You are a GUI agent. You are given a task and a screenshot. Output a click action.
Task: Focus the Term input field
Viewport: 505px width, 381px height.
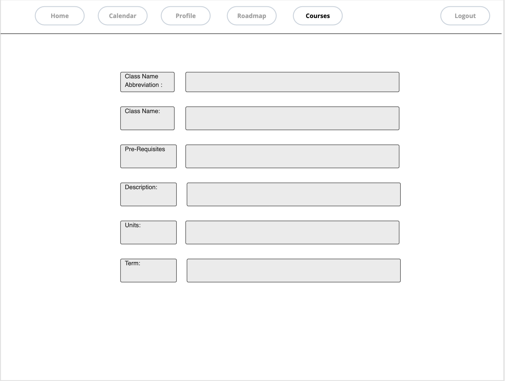[294, 271]
